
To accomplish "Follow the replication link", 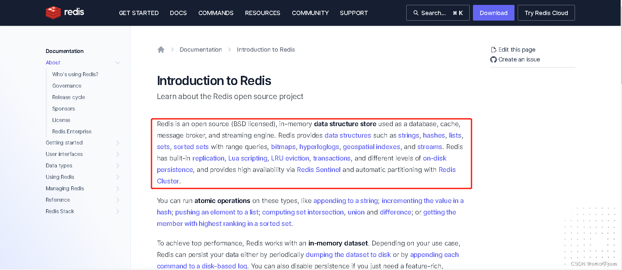I will pos(208,158).
